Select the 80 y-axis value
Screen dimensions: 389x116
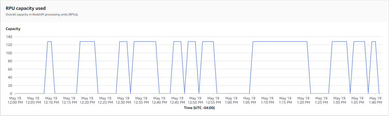(10, 61)
